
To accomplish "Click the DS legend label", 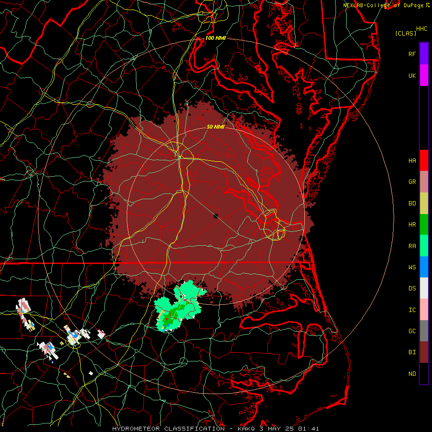I will point(412,288).
